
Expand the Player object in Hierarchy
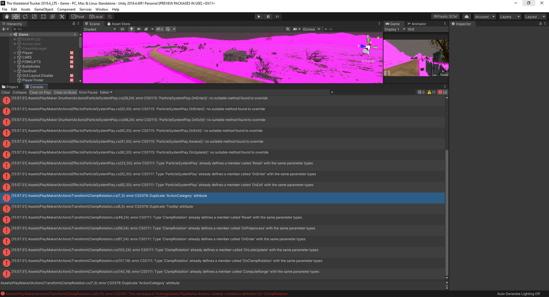point(15,53)
